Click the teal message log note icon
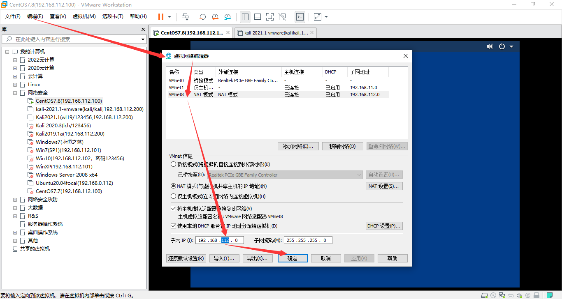This screenshot has height=299, width=562. [549, 295]
